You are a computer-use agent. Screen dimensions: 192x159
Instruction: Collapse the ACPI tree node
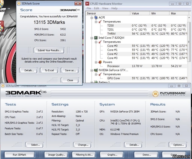coord(92,18)
